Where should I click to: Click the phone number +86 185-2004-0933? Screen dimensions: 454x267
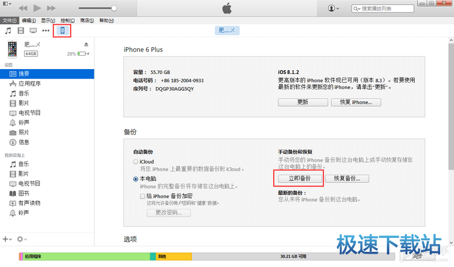tap(182, 81)
